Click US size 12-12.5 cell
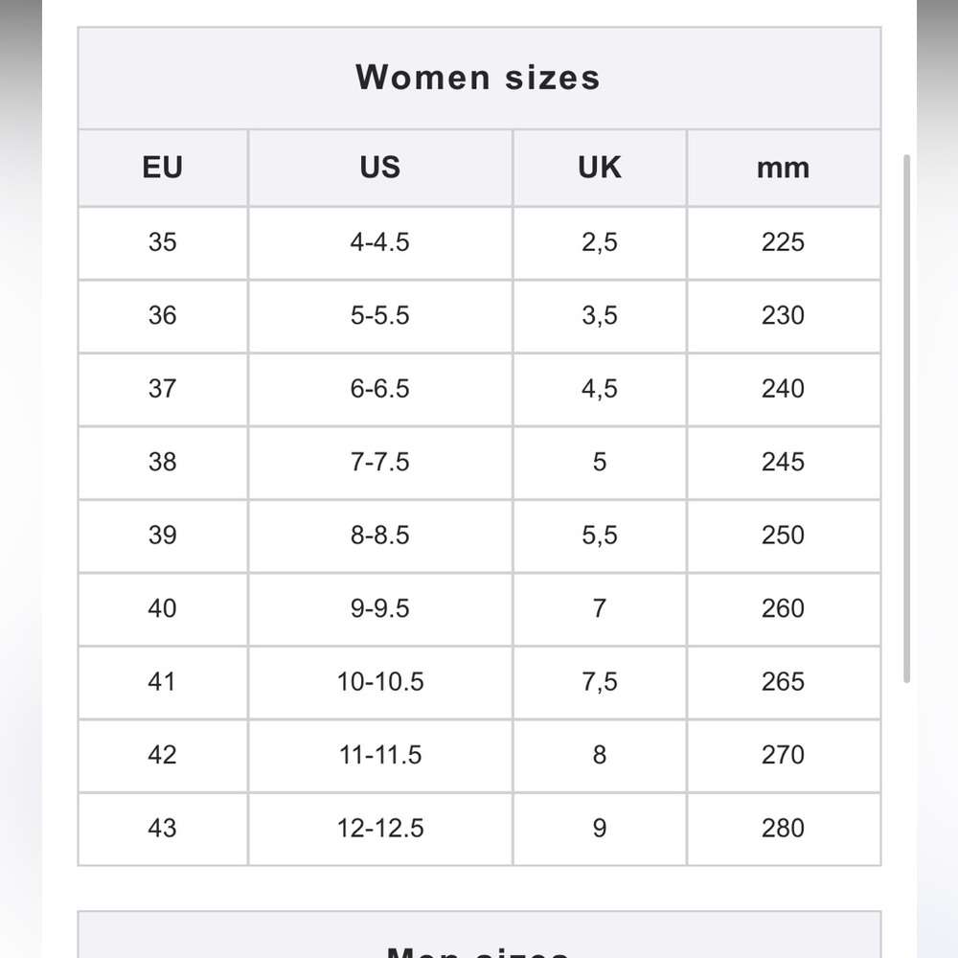Screen dimensions: 958x958 380,829
